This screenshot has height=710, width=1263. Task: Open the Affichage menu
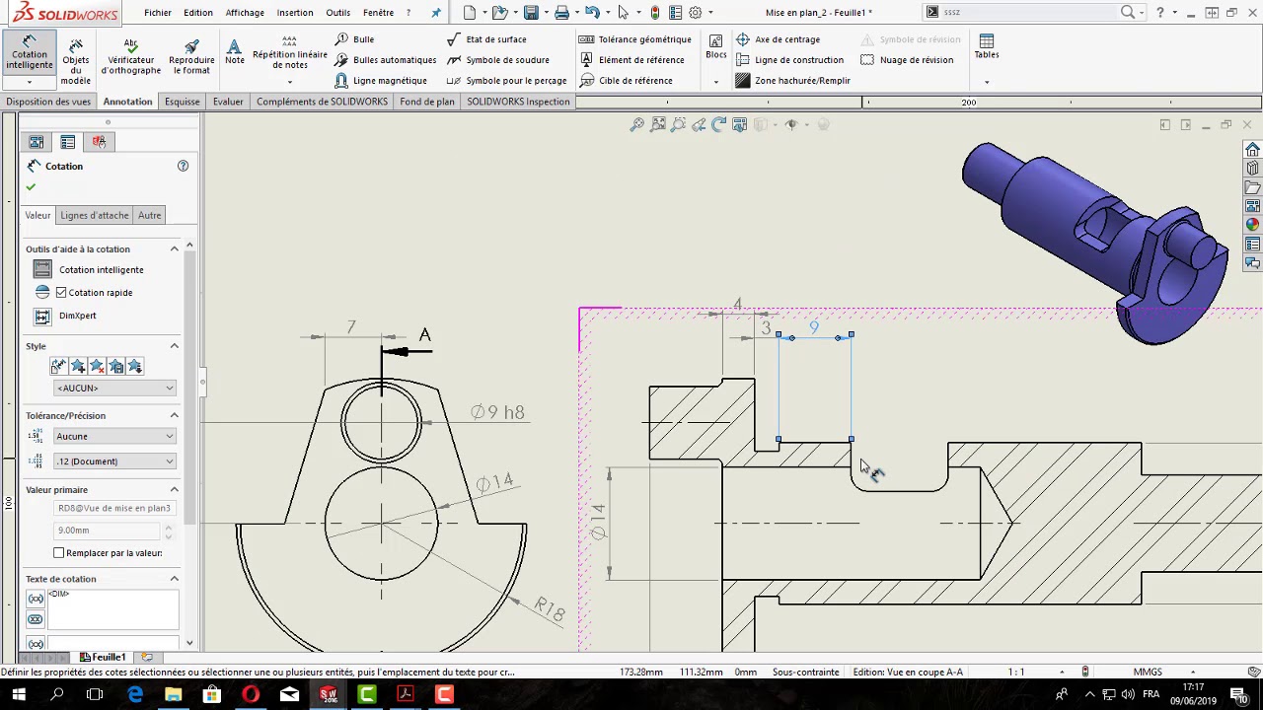[245, 13]
